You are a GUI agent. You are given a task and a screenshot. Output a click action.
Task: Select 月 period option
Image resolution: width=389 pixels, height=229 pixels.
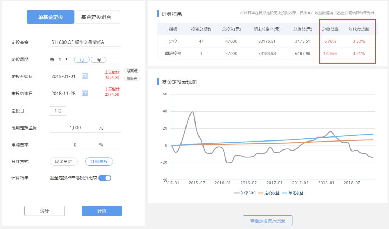[82, 59]
